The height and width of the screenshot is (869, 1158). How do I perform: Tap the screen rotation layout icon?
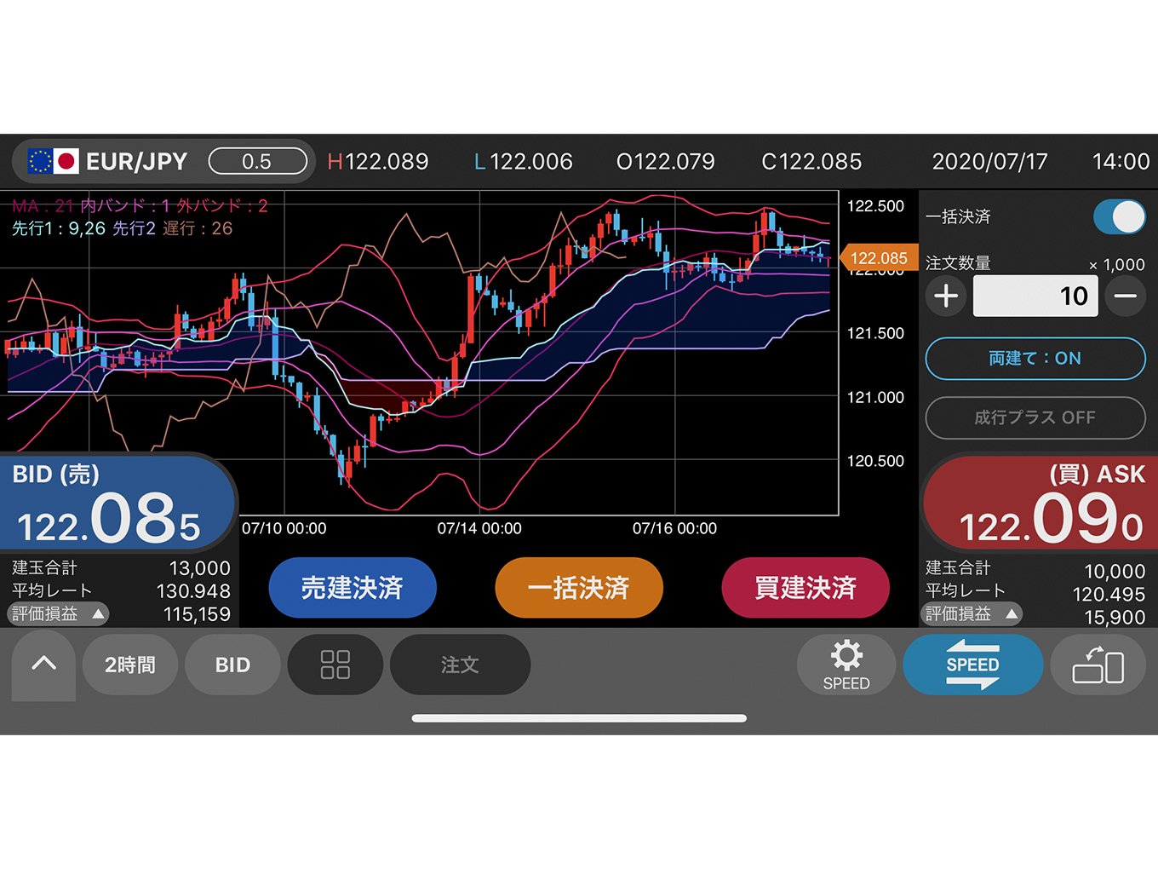click(x=1098, y=665)
